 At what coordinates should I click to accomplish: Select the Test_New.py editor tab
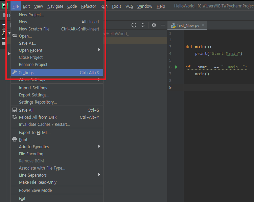[187, 25]
